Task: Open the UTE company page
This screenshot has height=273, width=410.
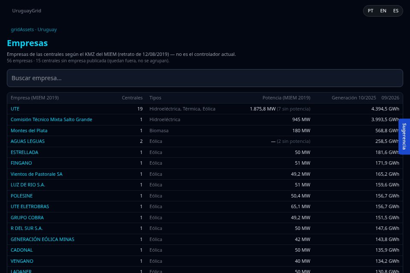Action: click(15, 109)
